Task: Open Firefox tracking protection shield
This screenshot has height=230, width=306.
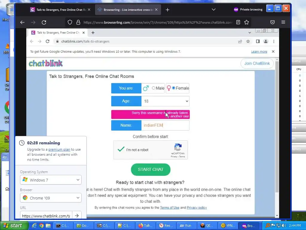Action: point(70,22)
